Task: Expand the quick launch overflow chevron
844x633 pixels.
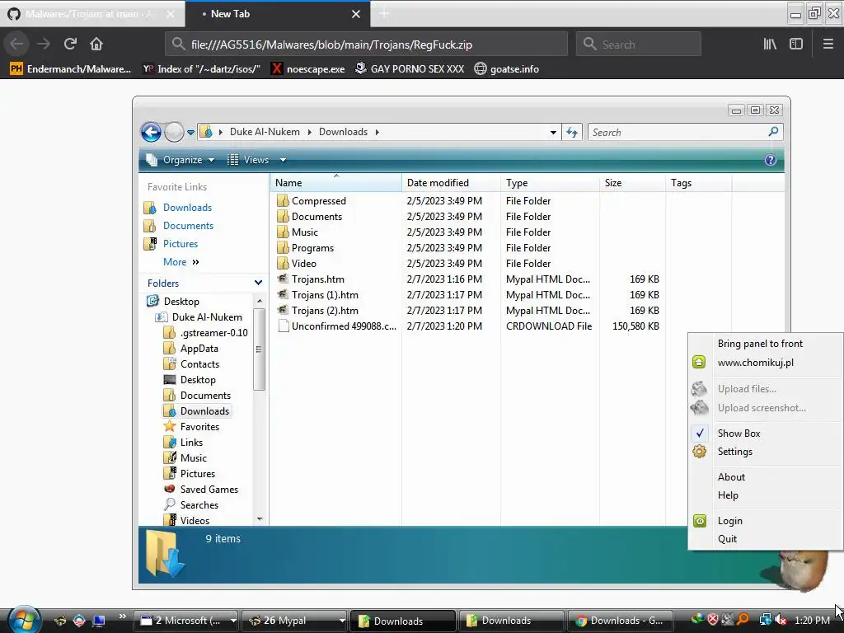Action: 122,617
